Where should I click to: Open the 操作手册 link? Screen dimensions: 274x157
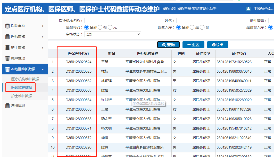(x=184, y=9)
